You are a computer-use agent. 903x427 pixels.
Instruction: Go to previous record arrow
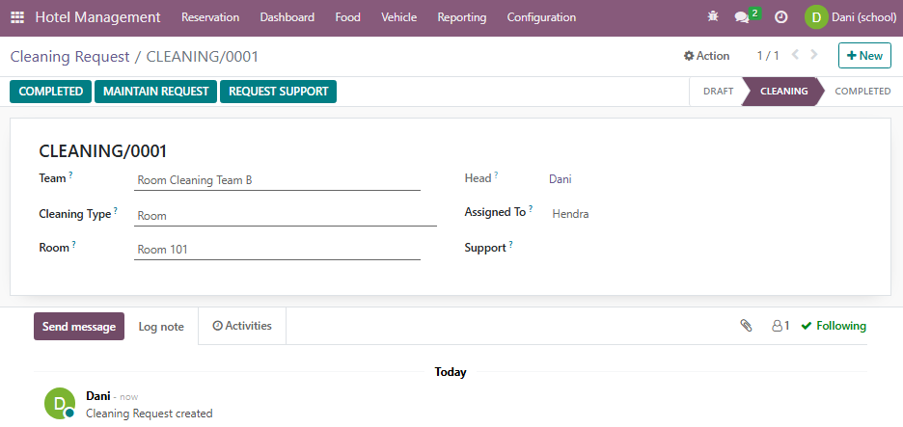[795, 55]
